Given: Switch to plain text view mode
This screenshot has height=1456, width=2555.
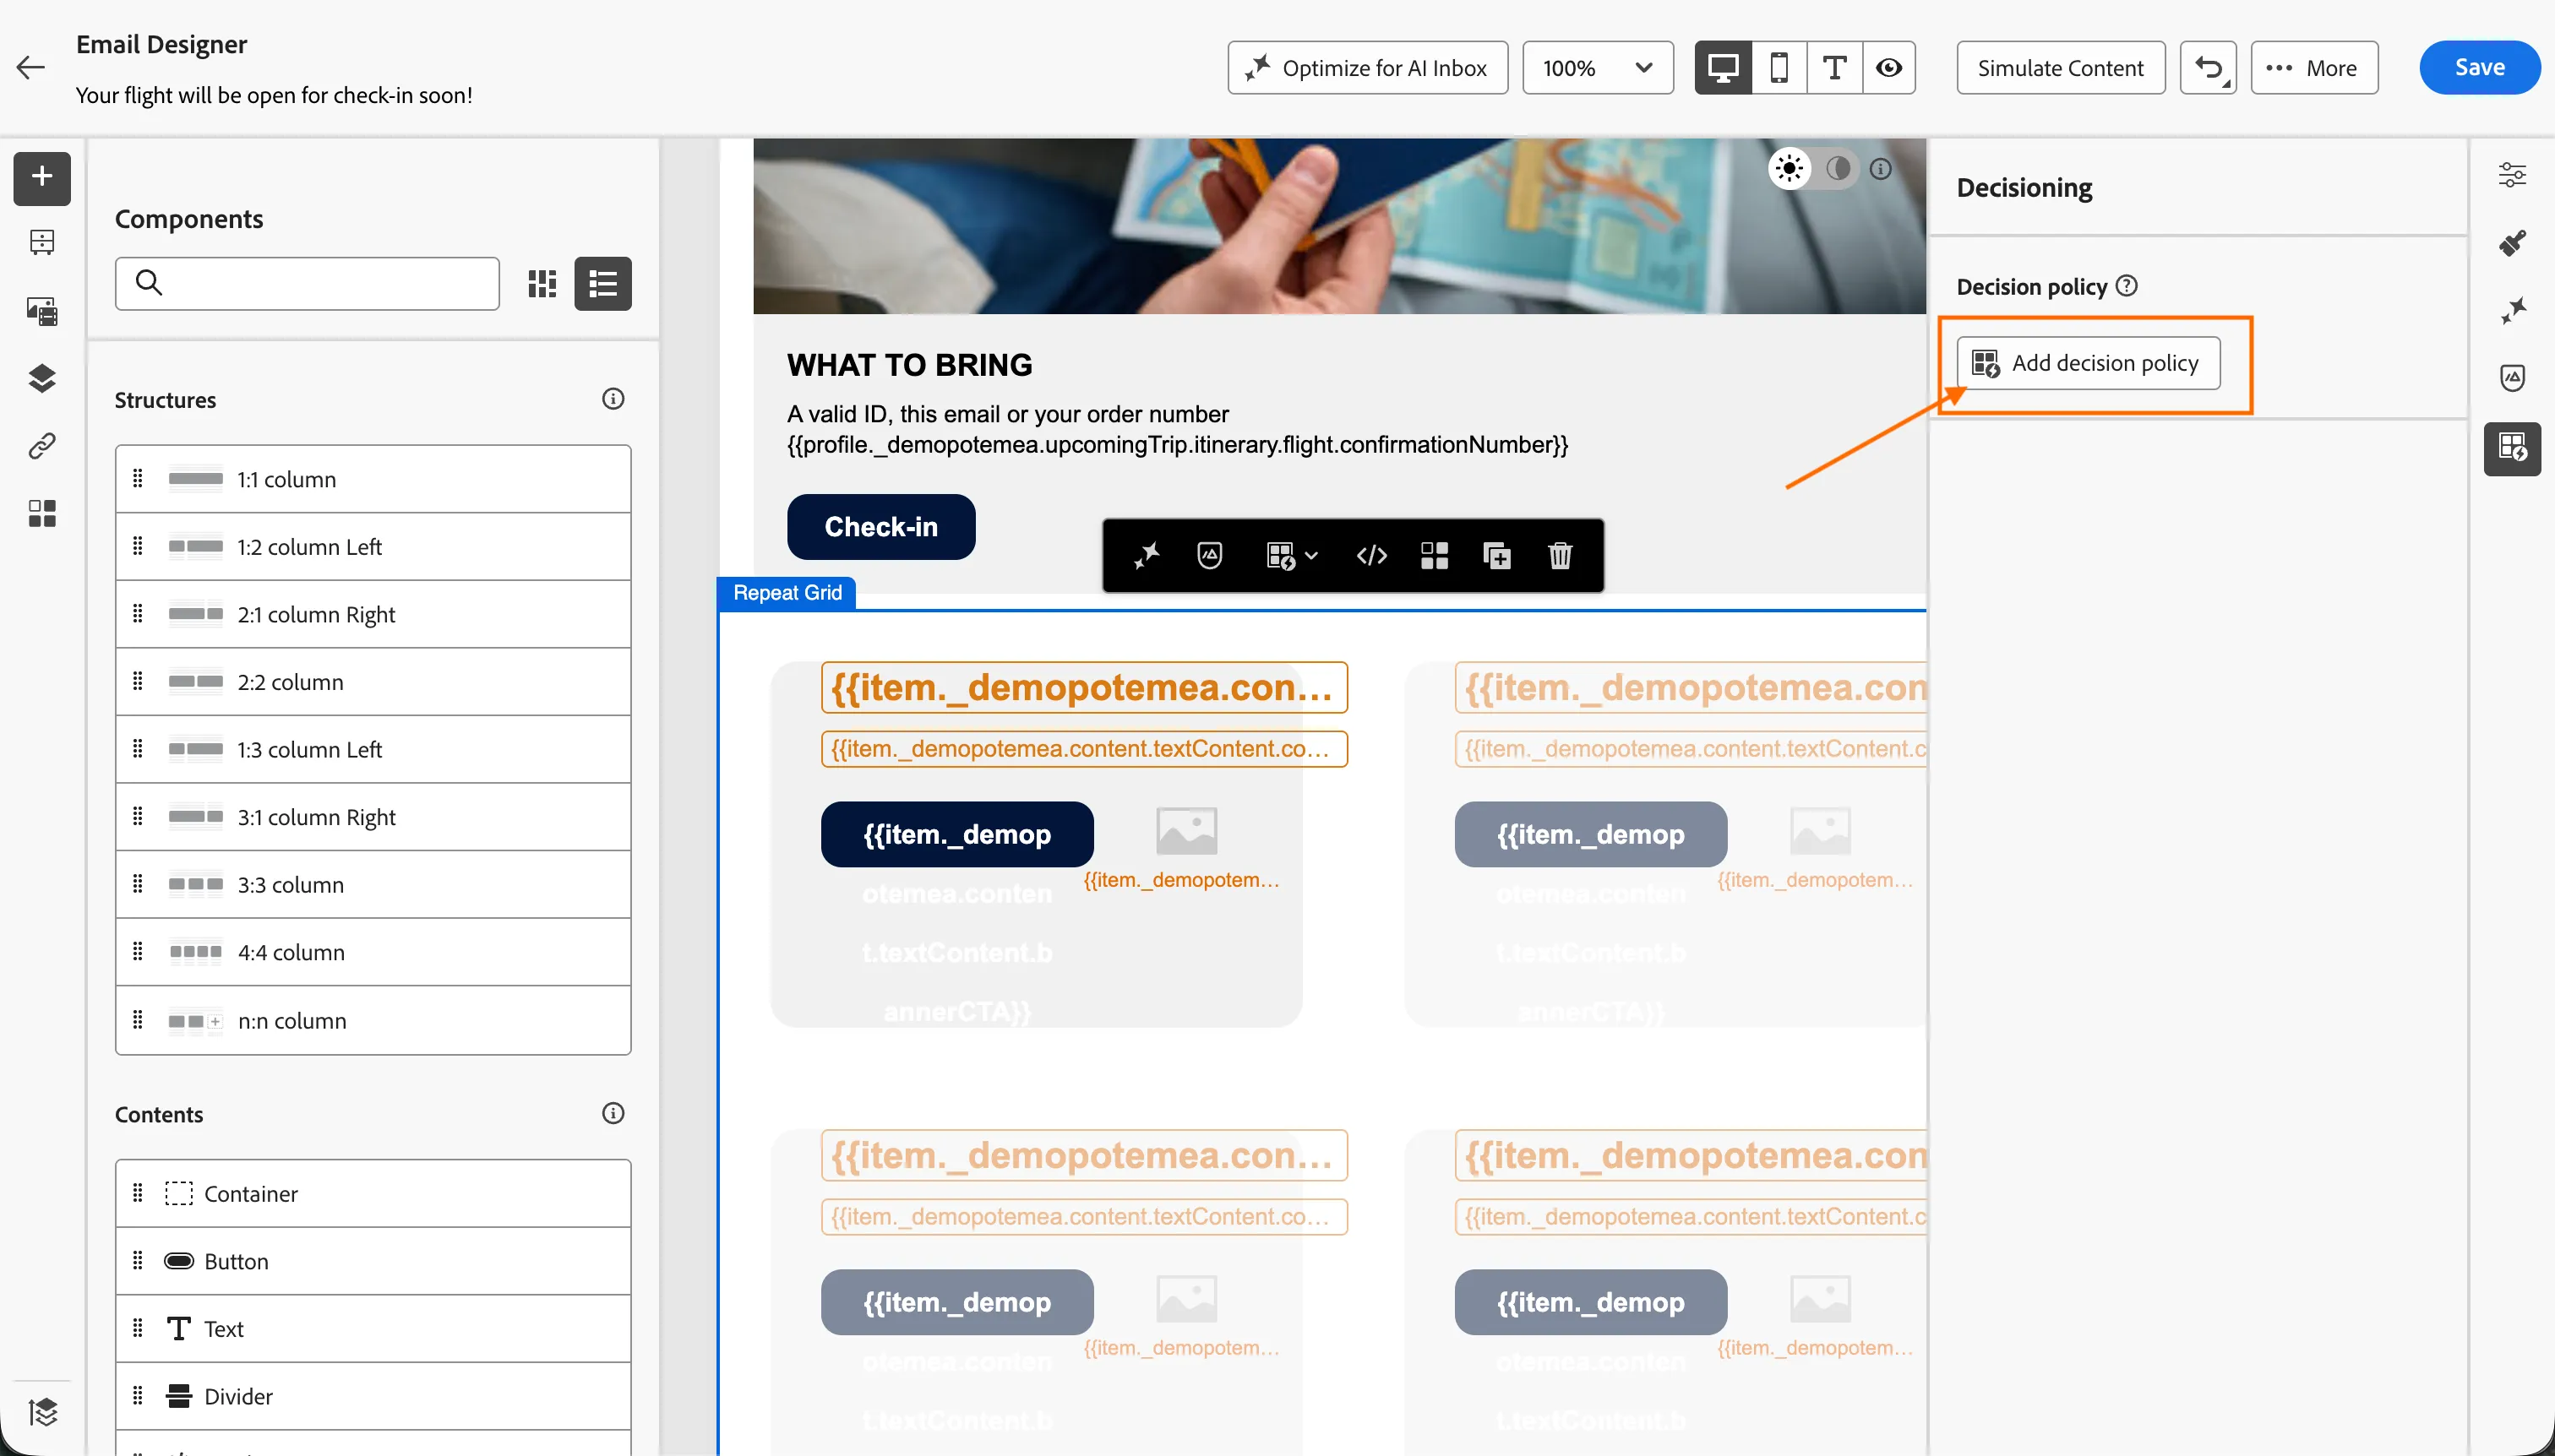Looking at the screenshot, I should click(x=1835, y=68).
